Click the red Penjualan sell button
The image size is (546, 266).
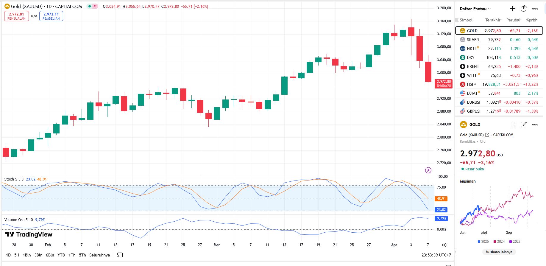point(16,16)
